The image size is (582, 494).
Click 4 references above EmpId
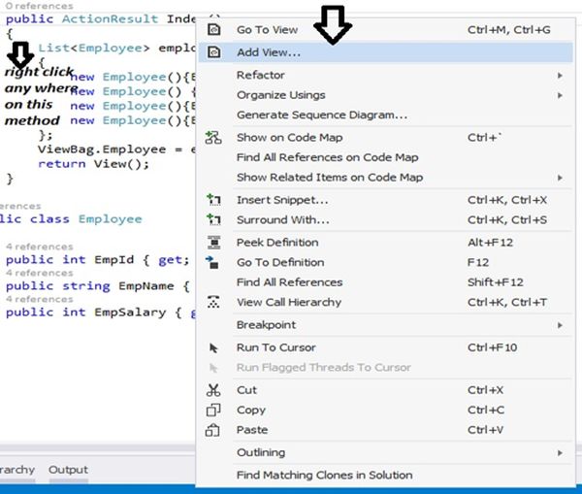point(40,247)
